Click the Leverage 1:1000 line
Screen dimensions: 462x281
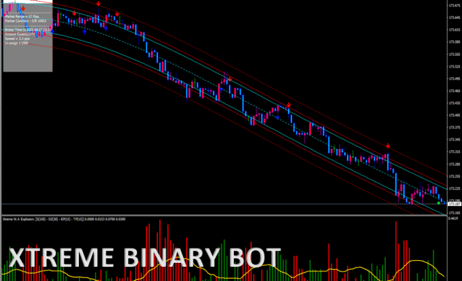click(x=16, y=43)
